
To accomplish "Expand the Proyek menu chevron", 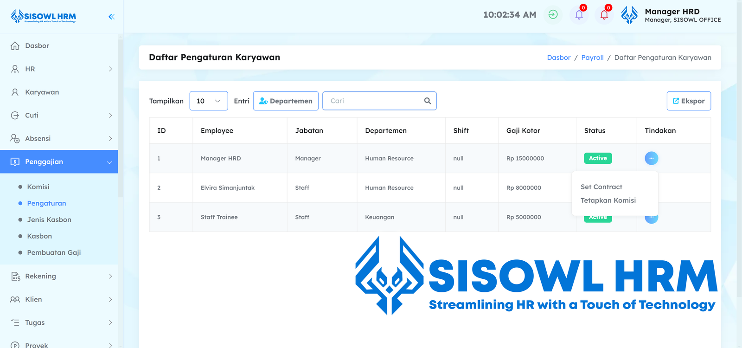I will click(x=110, y=345).
